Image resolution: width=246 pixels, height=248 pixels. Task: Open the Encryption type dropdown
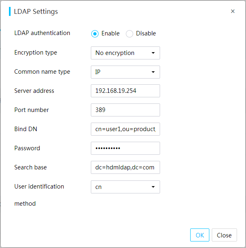125,53
